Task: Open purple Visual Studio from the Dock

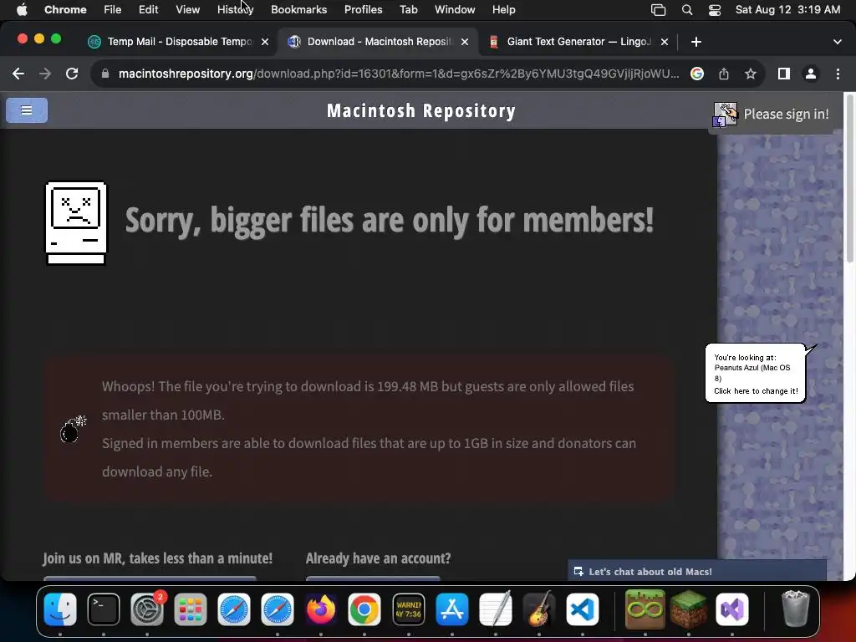Action: point(732,609)
